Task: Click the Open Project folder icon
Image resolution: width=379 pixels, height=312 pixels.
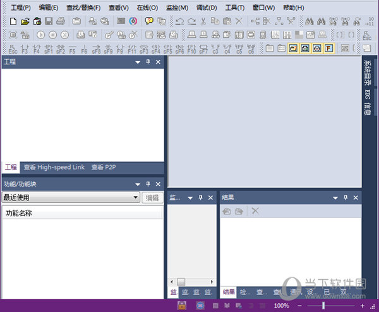Action: (25, 21)
